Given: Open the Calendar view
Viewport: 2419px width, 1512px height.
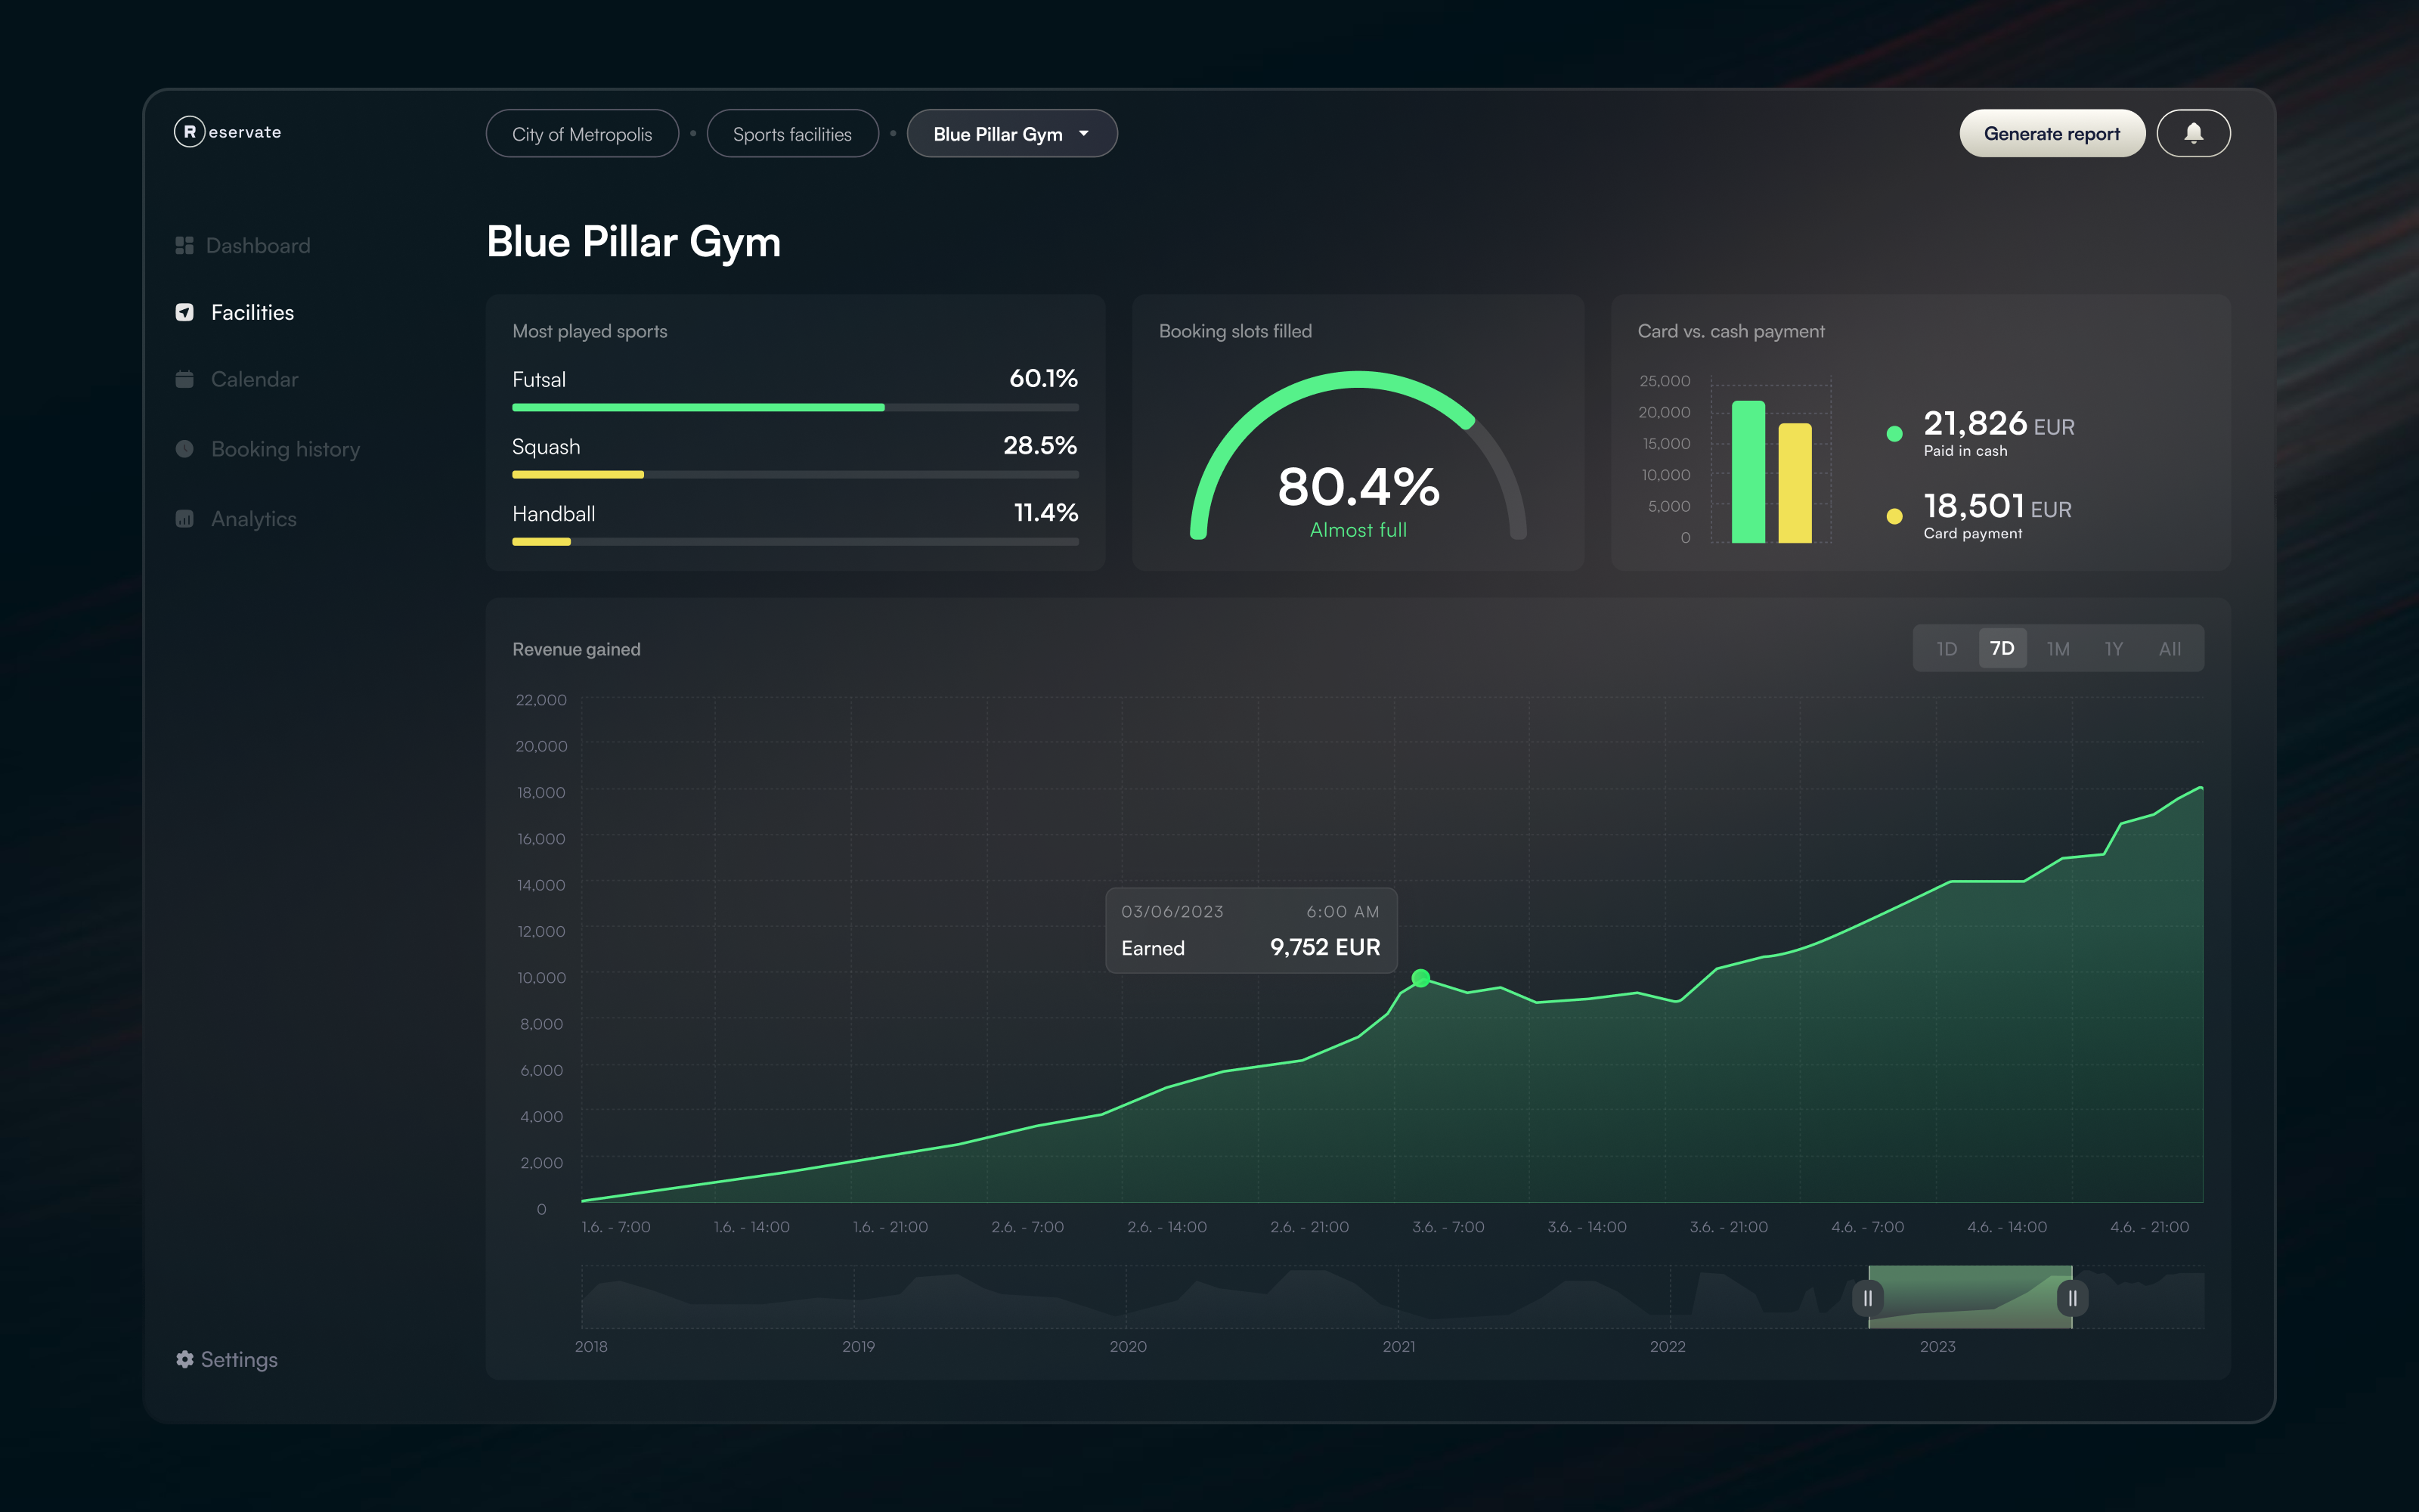Looking at the screenshot, I should point(254,379).
